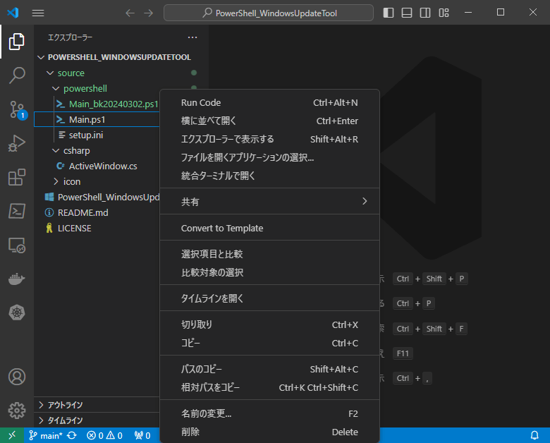Choose 選択項目と比較 menu item

pos(269,254)
